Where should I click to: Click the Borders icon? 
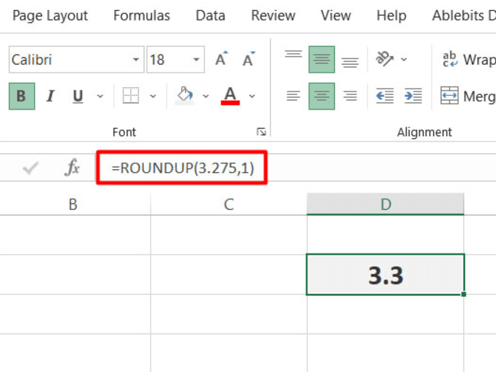[131, 96]
